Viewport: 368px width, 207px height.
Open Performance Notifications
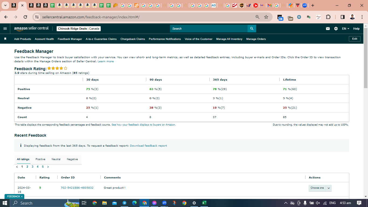[x=165, y=39]
